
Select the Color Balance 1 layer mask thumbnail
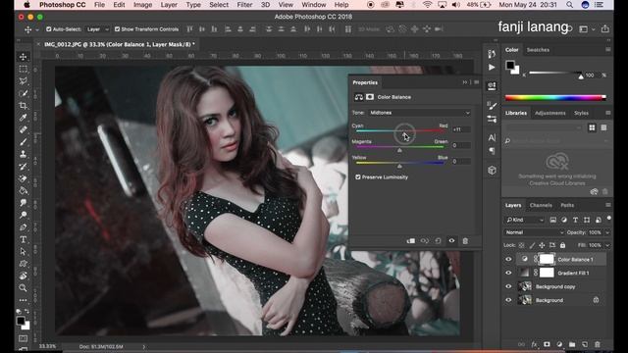click(x=547, y=259)
